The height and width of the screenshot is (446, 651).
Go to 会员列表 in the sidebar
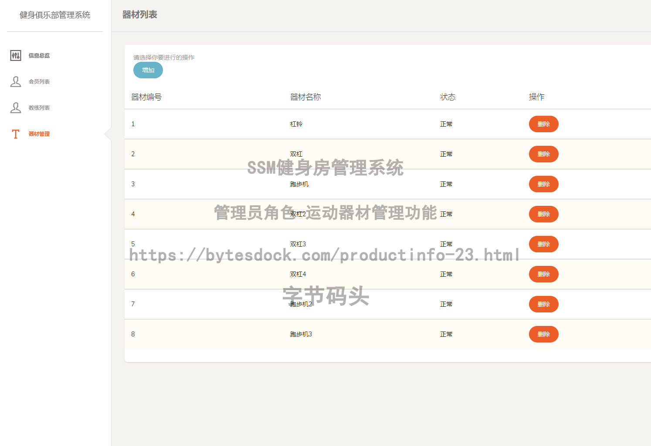(x=39, y=82)
